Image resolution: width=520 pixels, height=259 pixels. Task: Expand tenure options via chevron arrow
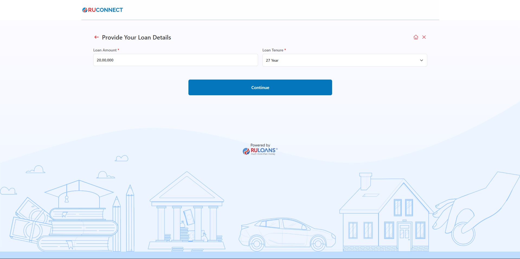[421, 60]
